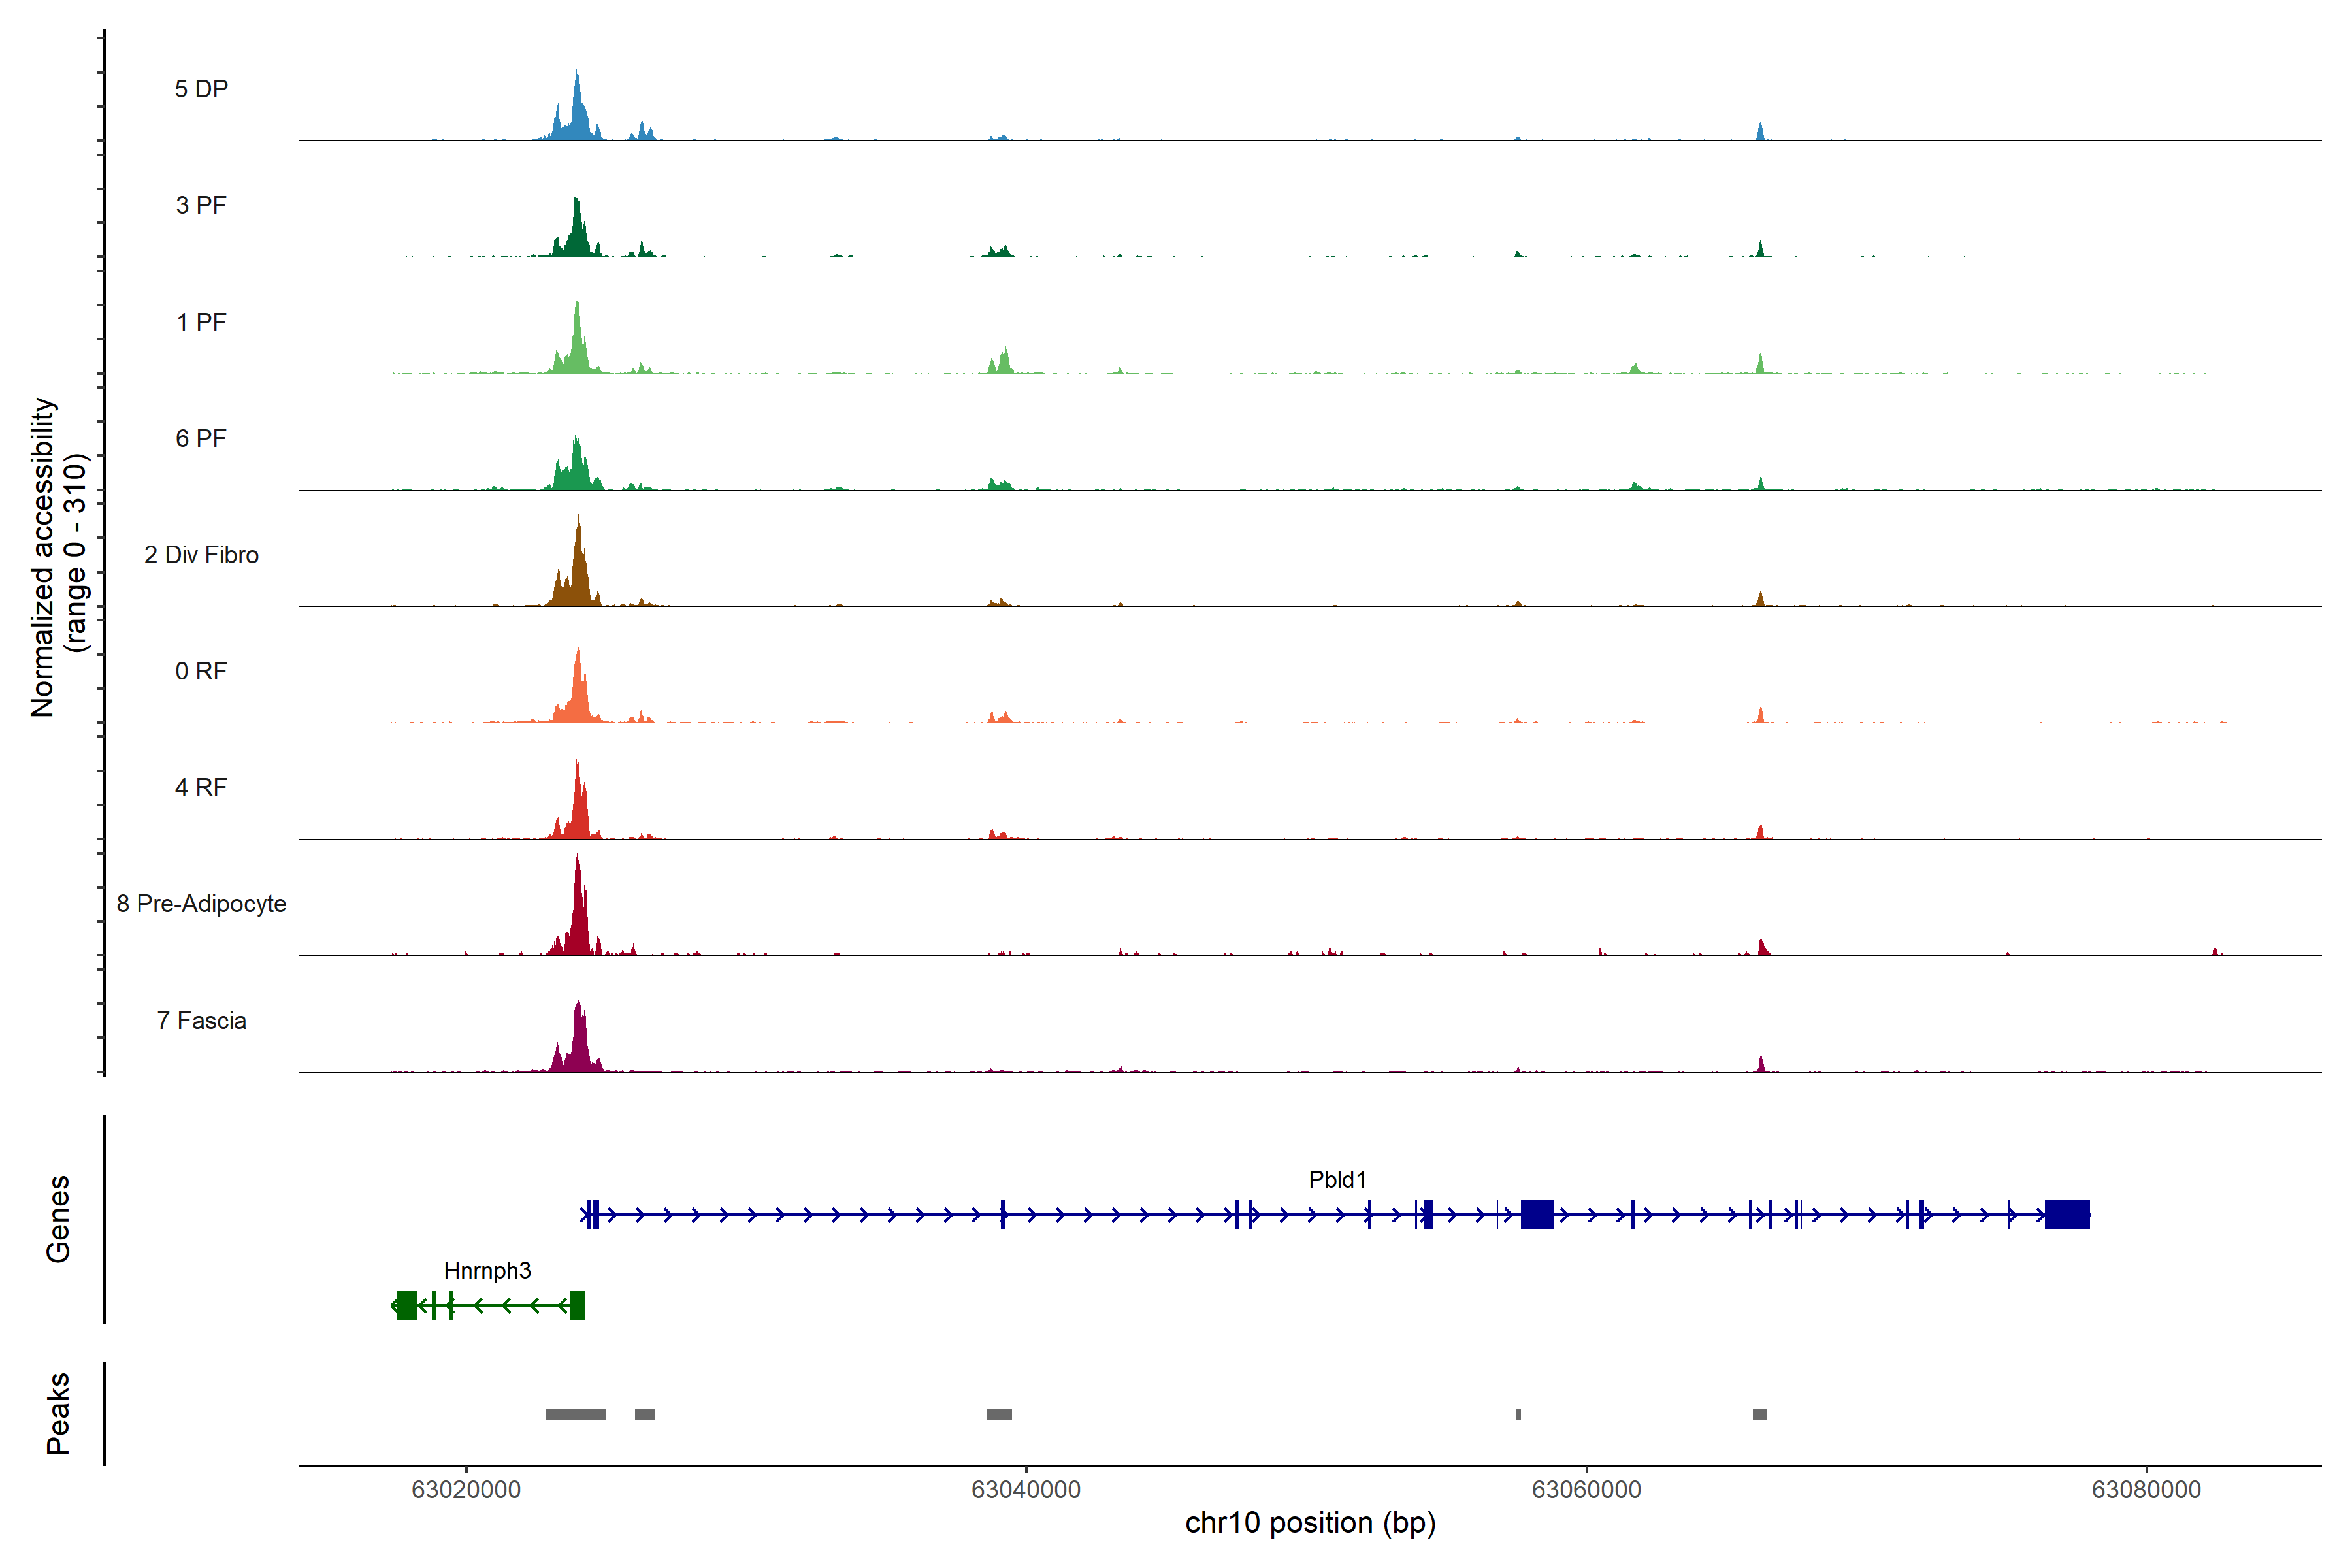
Task: Click the 63080000 axis tick label
Action: pyautogui.click(x=2146, y=1490)
